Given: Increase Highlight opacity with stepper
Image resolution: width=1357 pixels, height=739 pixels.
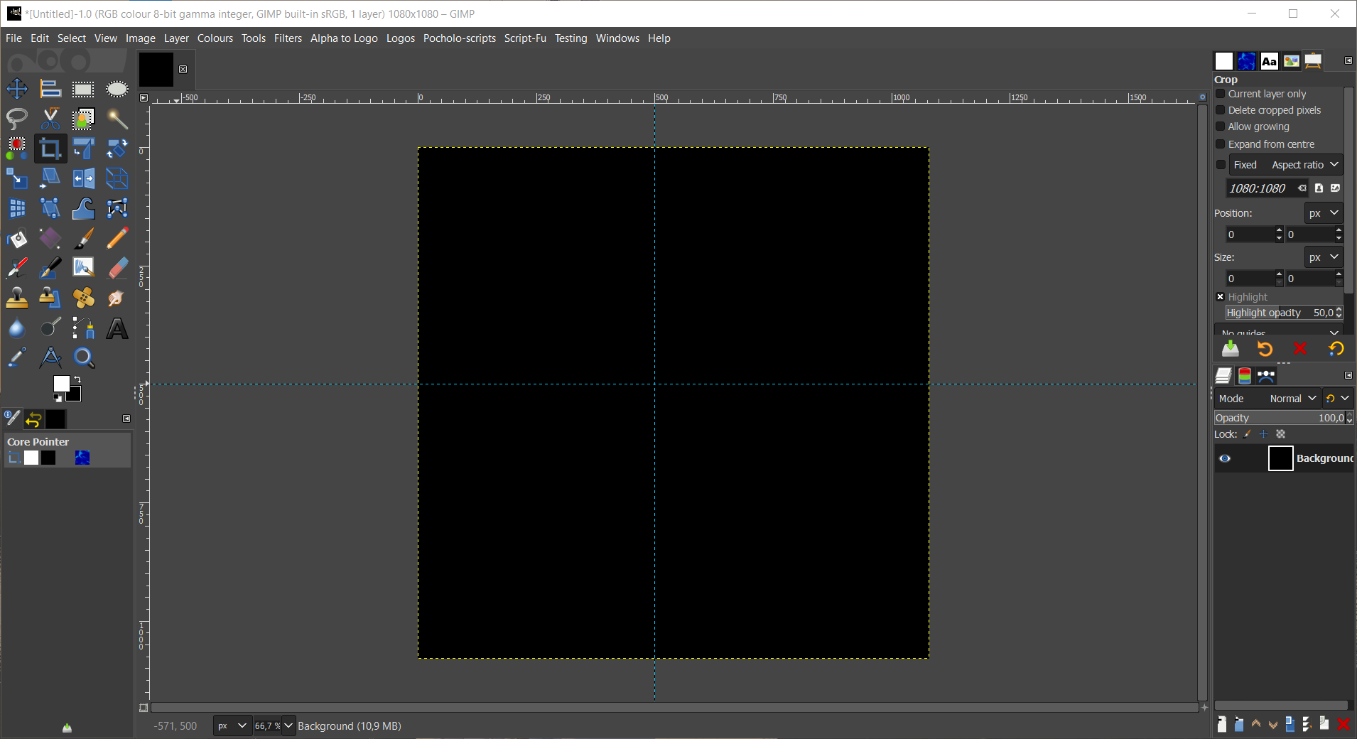Looking at the screenshot, I should click(x=1339, y=309).
